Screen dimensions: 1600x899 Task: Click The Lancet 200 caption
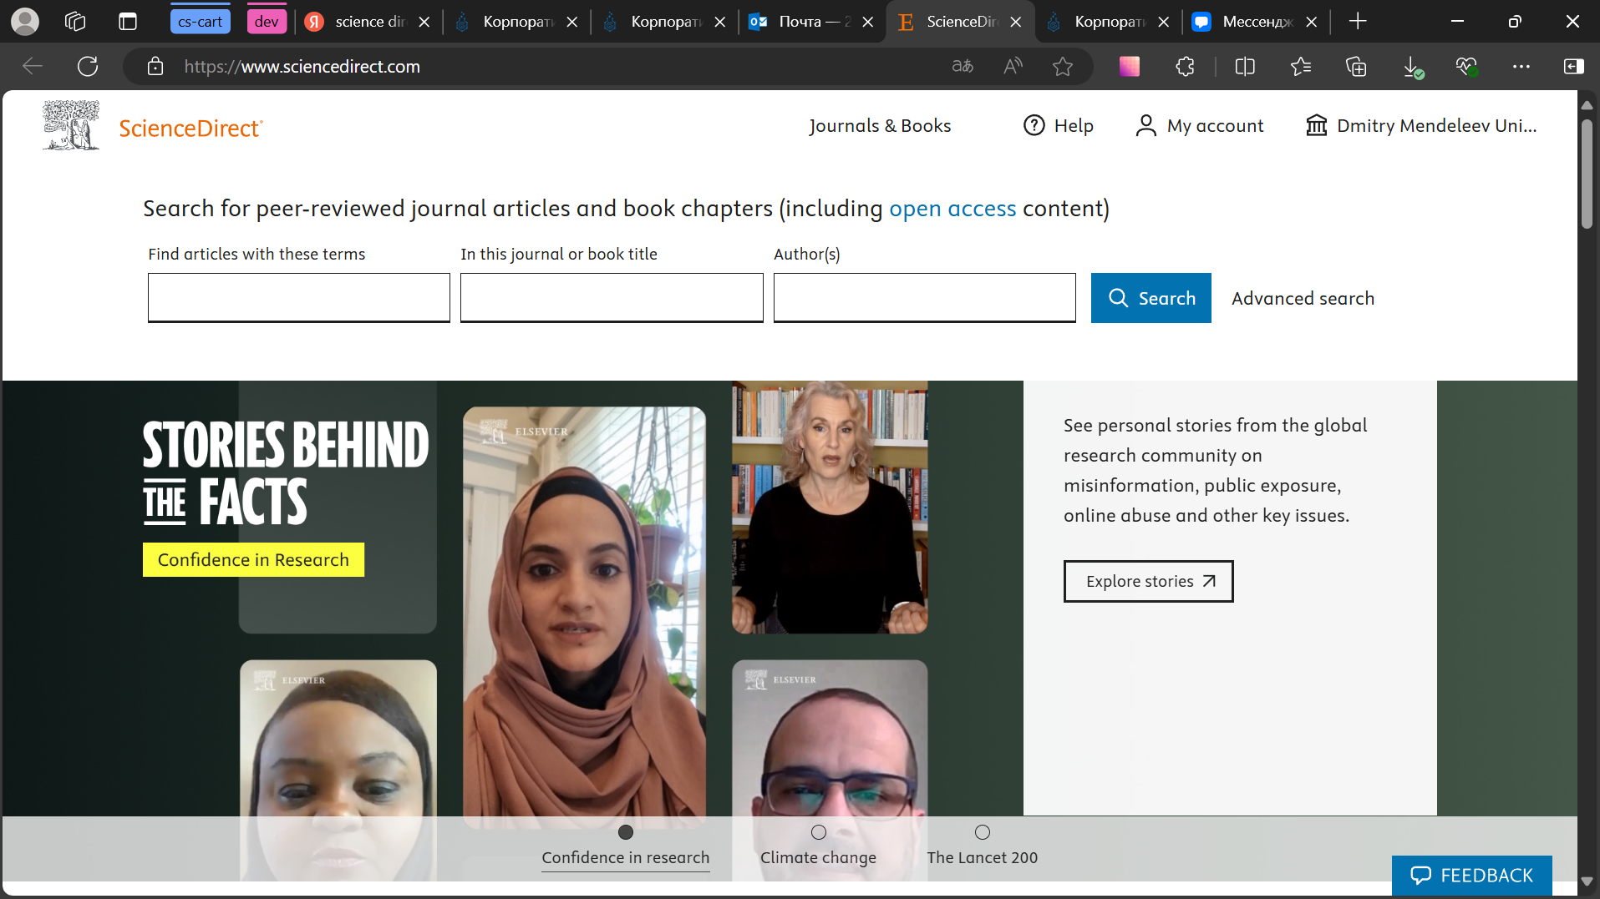point(982,858)
